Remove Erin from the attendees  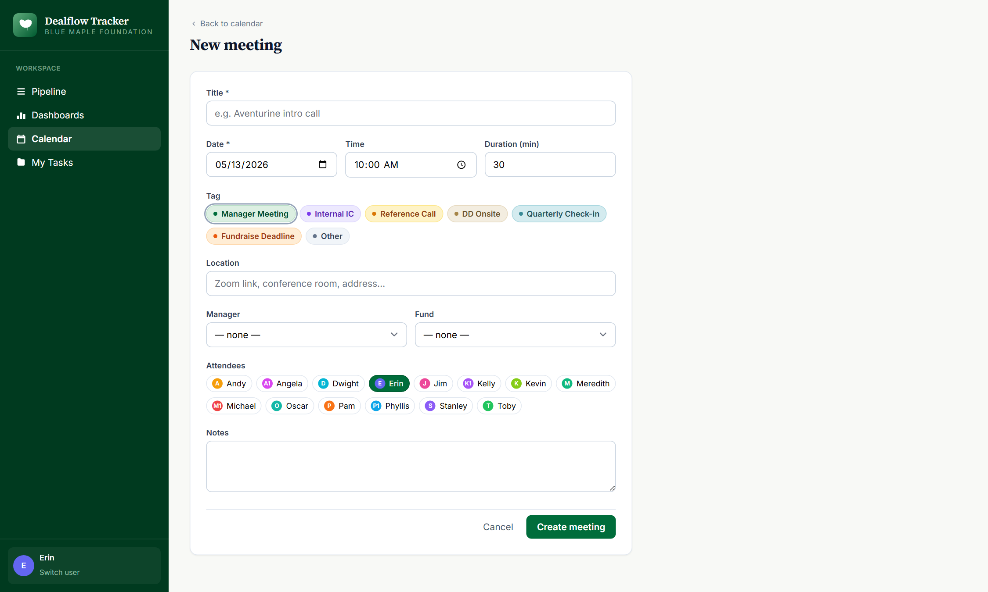pyautogui.click(x=389, y=383)
